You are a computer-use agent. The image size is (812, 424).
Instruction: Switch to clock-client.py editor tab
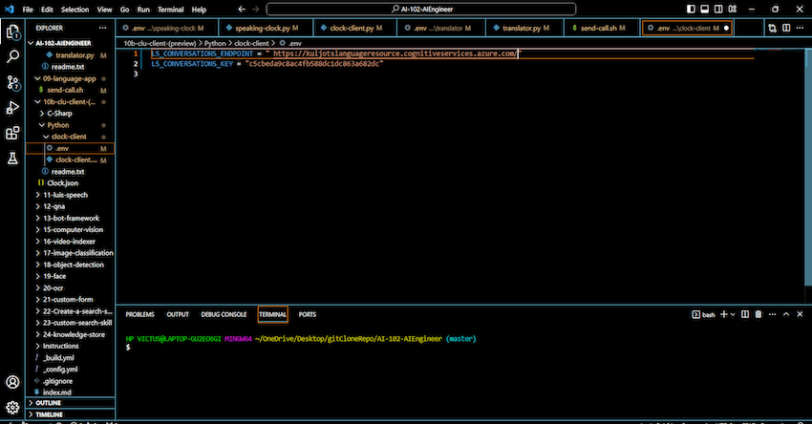point(354,28)
